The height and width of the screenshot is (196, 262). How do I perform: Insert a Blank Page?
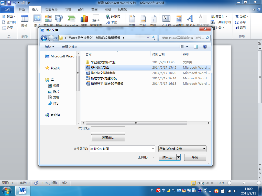(x=9, y=22)
